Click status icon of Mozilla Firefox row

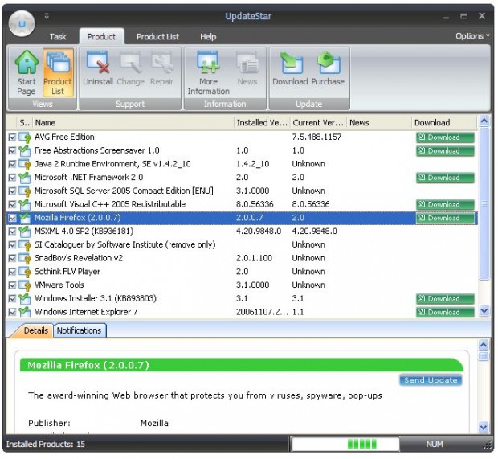(24, 218)
